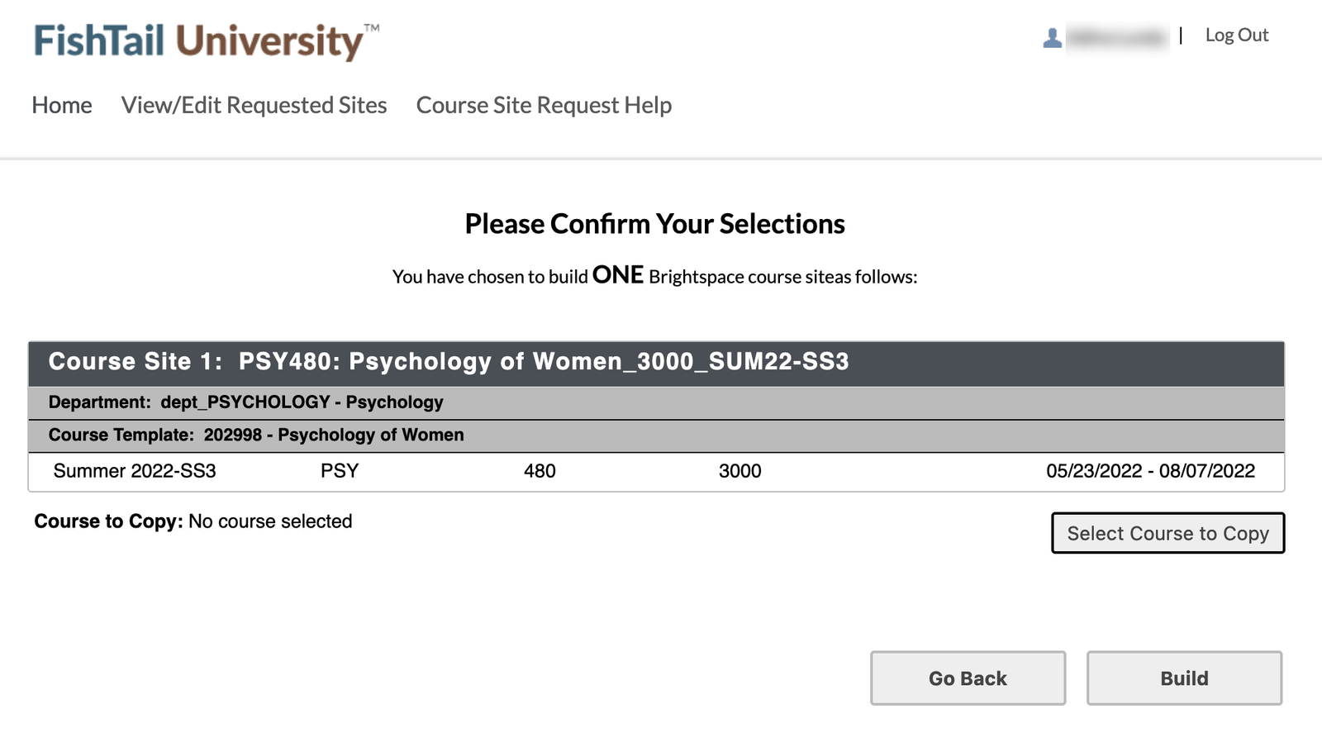1322x752 pixels.
Task: Click the blurred username beside profile icon
Action: (x=1116, y=37)
